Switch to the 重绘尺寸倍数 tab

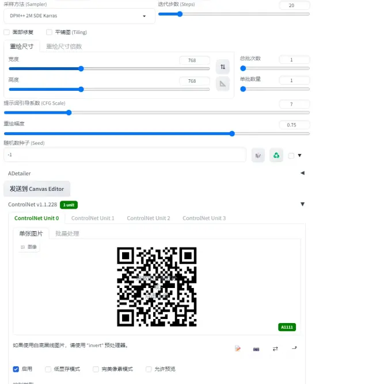pos(64,47)
